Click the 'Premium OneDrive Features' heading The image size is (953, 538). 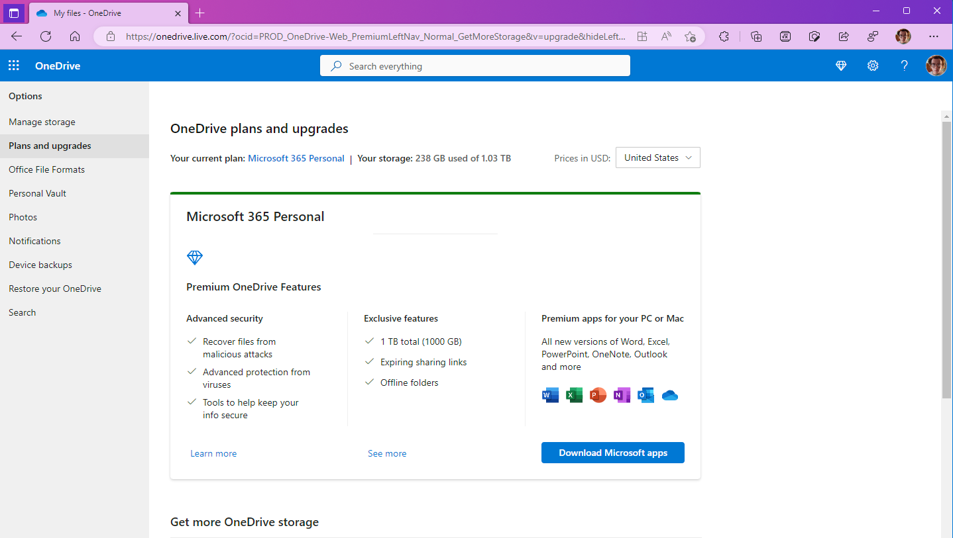[254, 287]
